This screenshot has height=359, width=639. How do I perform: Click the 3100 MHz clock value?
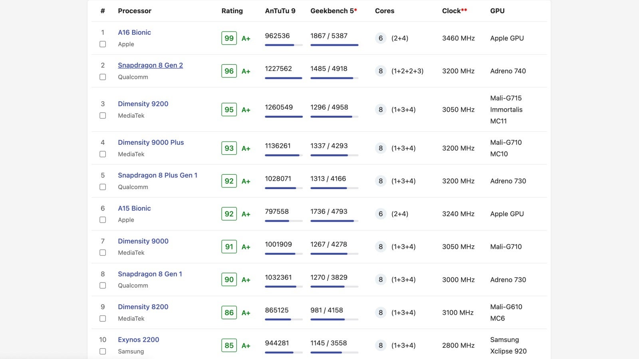tap(458, 313)
